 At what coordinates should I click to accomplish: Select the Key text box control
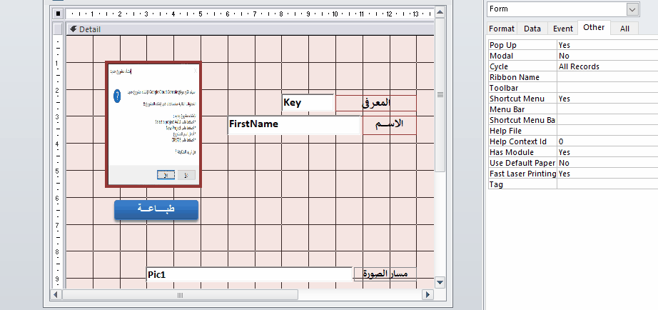click(x=308, y=103)
